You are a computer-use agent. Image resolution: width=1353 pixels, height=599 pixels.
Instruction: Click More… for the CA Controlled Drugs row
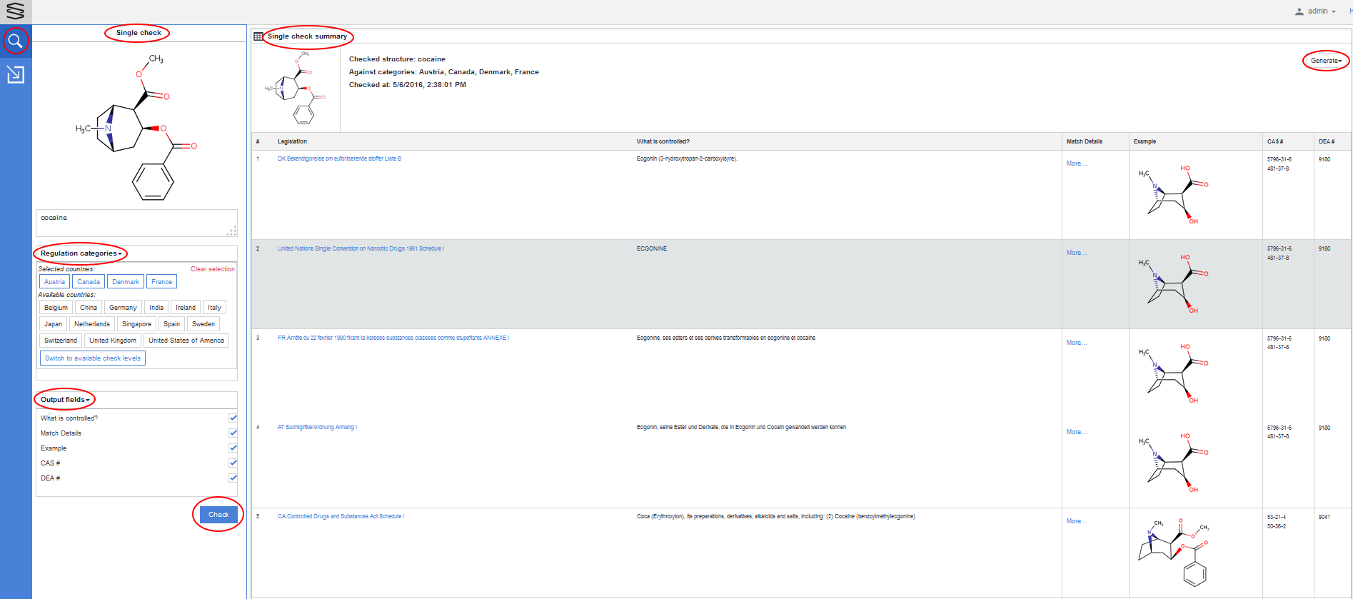coord(1077,521)
